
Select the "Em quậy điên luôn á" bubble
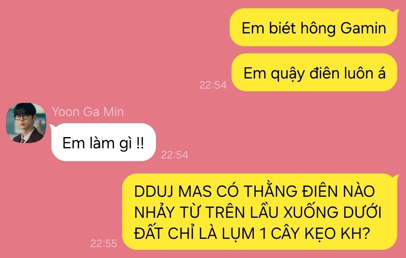[314, 72]
